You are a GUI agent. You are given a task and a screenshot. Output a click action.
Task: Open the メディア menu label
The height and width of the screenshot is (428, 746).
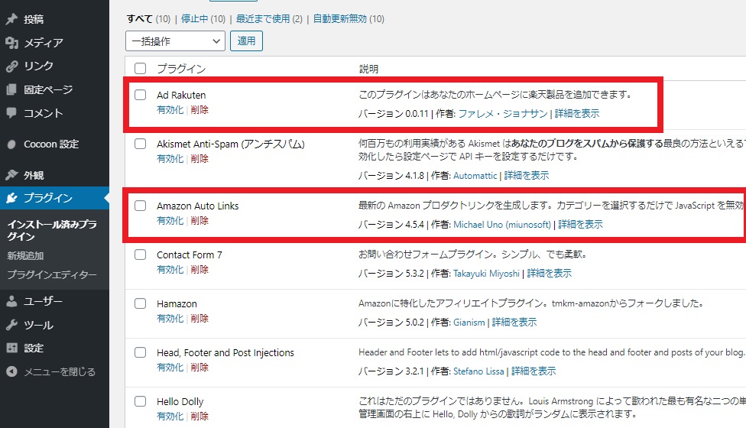point(44,43)
